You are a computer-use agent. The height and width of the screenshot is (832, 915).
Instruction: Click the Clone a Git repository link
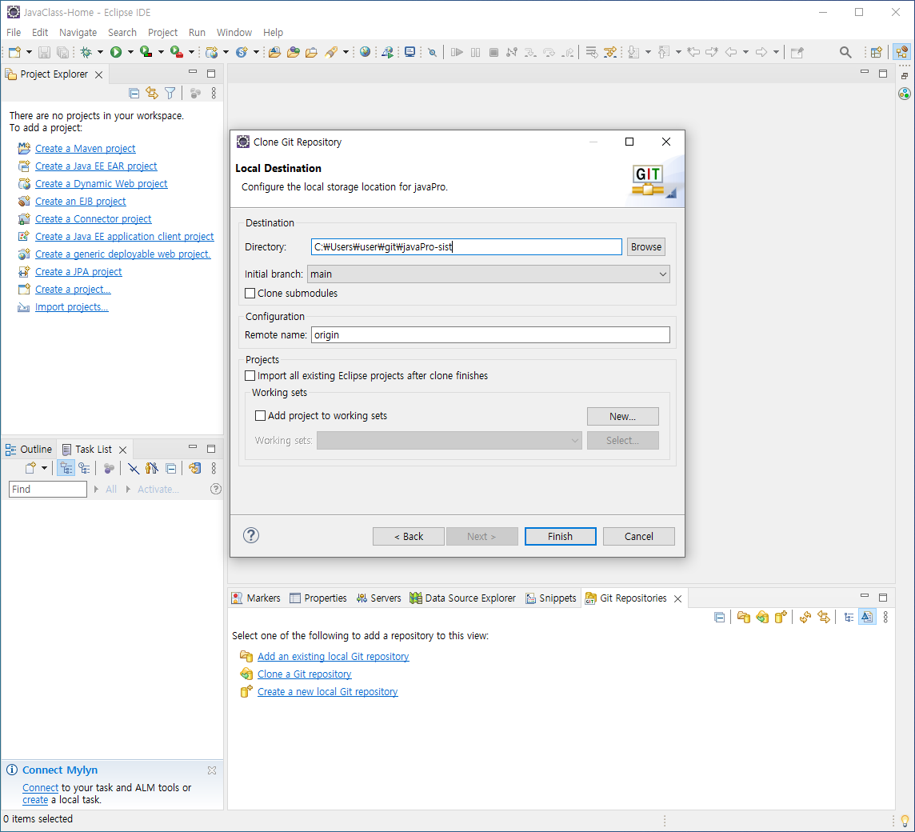coord(305,674)
